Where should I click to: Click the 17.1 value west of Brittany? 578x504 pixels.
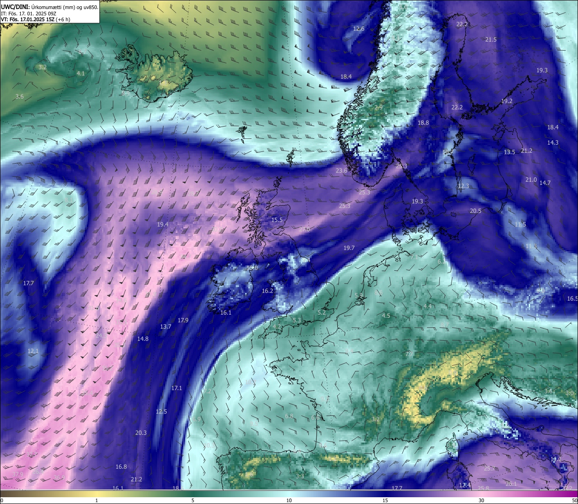177,388
